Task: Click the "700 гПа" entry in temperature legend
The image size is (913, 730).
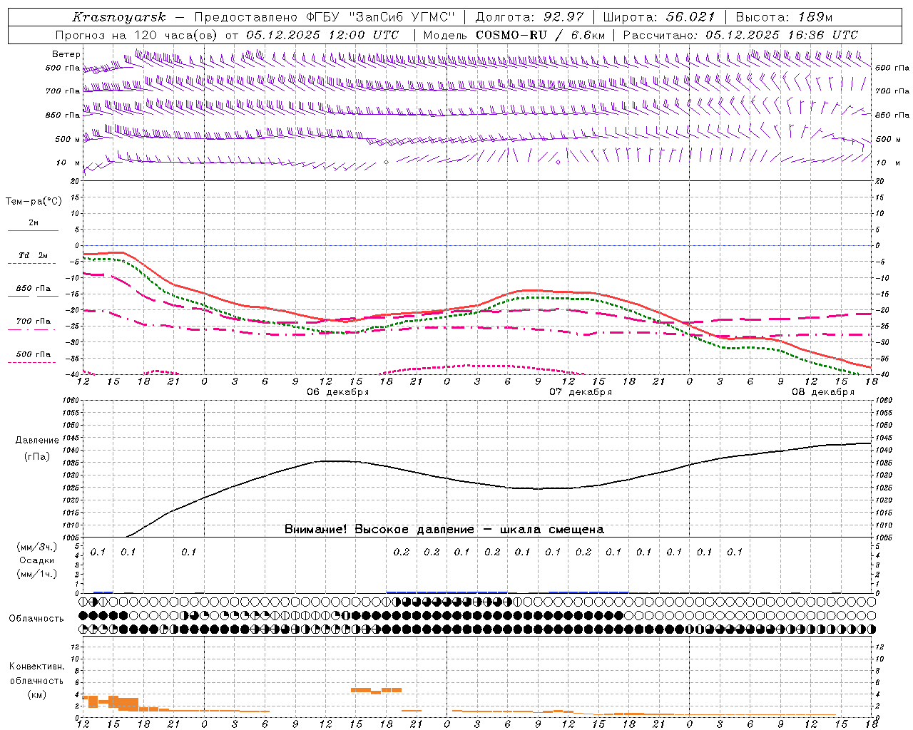Action: 34,322
